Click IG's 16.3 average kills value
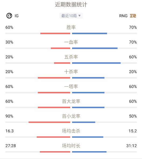The image size is (142, 159). [x=9, y=131]
